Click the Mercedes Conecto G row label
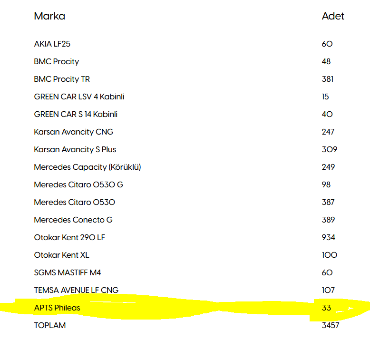 coord(73,220)
